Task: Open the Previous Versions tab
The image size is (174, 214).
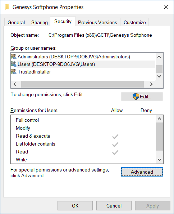Action: tap(97, 22)
